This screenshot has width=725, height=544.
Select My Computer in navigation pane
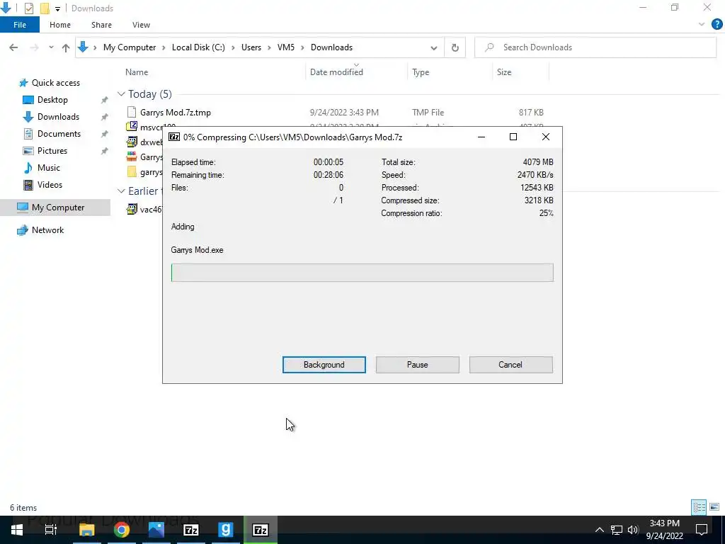click(58, 208)
